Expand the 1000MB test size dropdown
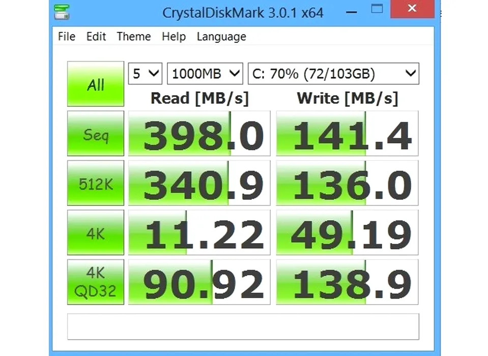The image size is (488, 356). (205, 74)
